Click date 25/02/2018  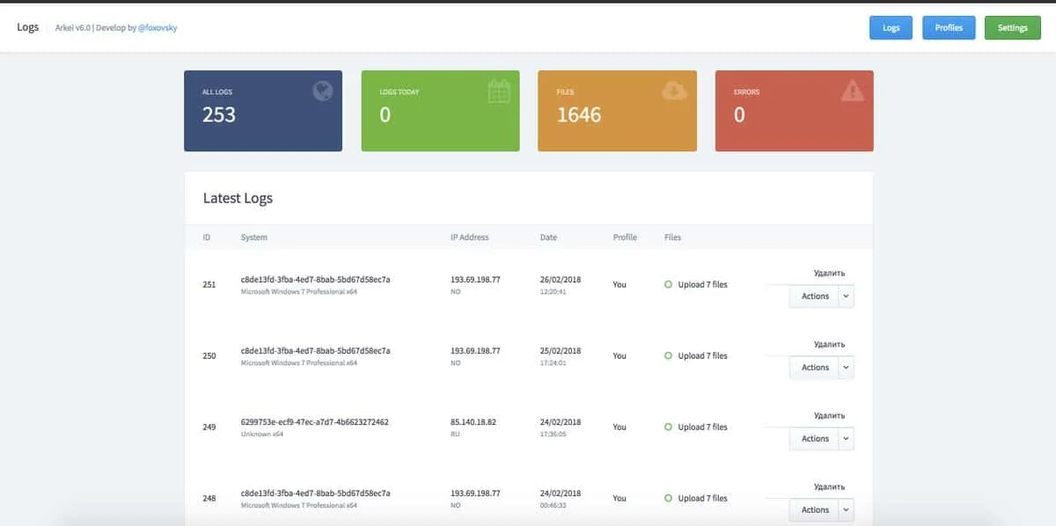click(x=561, y=351)
